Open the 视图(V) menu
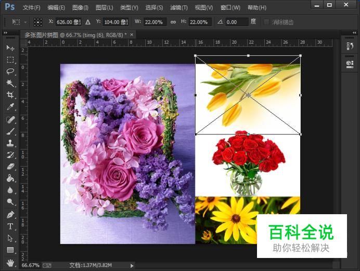 204,8
